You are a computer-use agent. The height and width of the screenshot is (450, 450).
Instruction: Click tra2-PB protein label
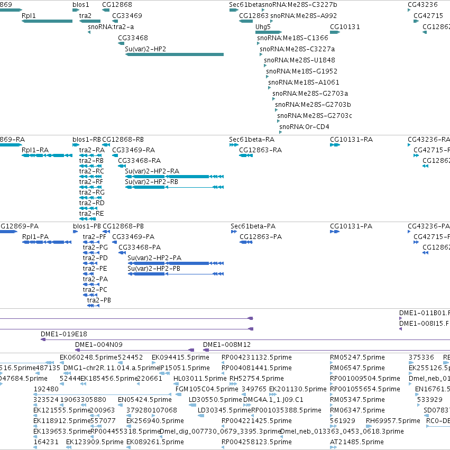99,300
